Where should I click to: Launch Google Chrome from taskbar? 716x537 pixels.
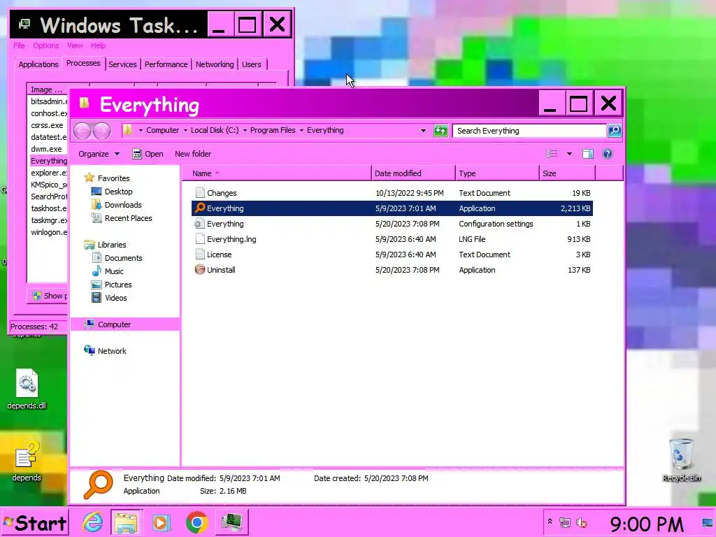196,522
